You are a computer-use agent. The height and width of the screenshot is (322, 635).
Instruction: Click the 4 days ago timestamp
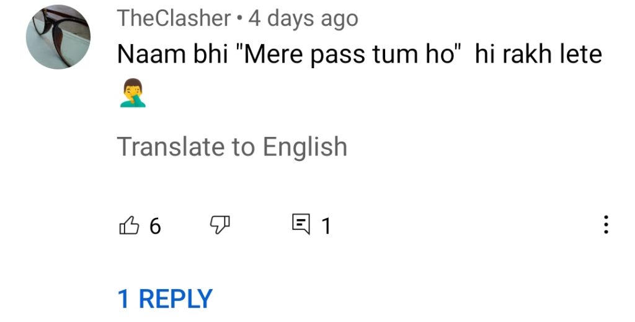pos(303,19)
